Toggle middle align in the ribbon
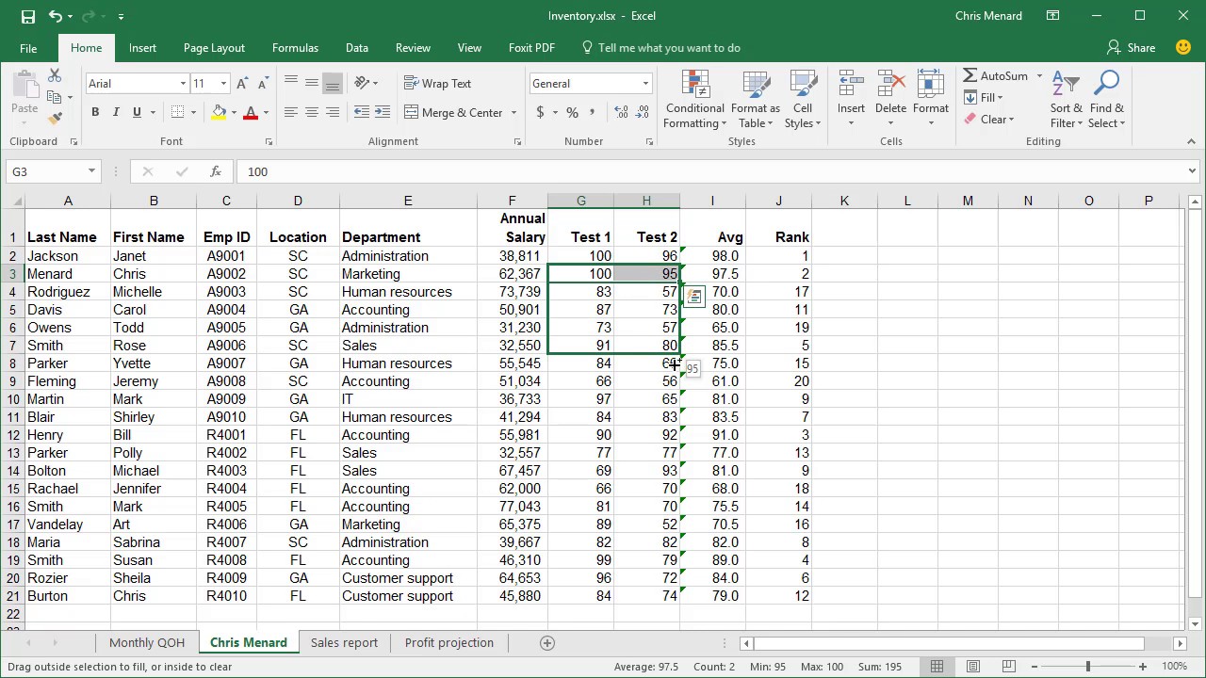1206x678 pixels. (x=311, y=84)
